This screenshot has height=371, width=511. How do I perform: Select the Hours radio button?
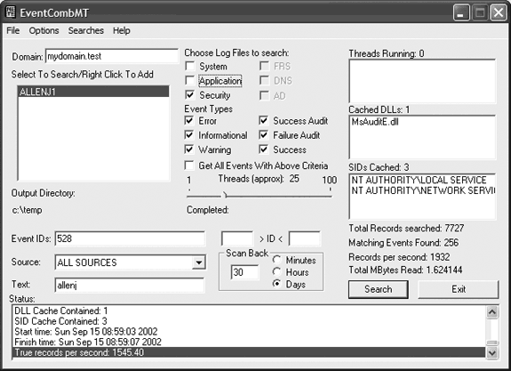click(276, 272)
